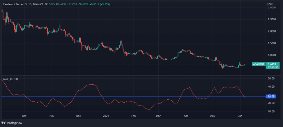The image size is (283, 127).
Task: Click the TradingView logo
Action: click(x=12, y=123)
